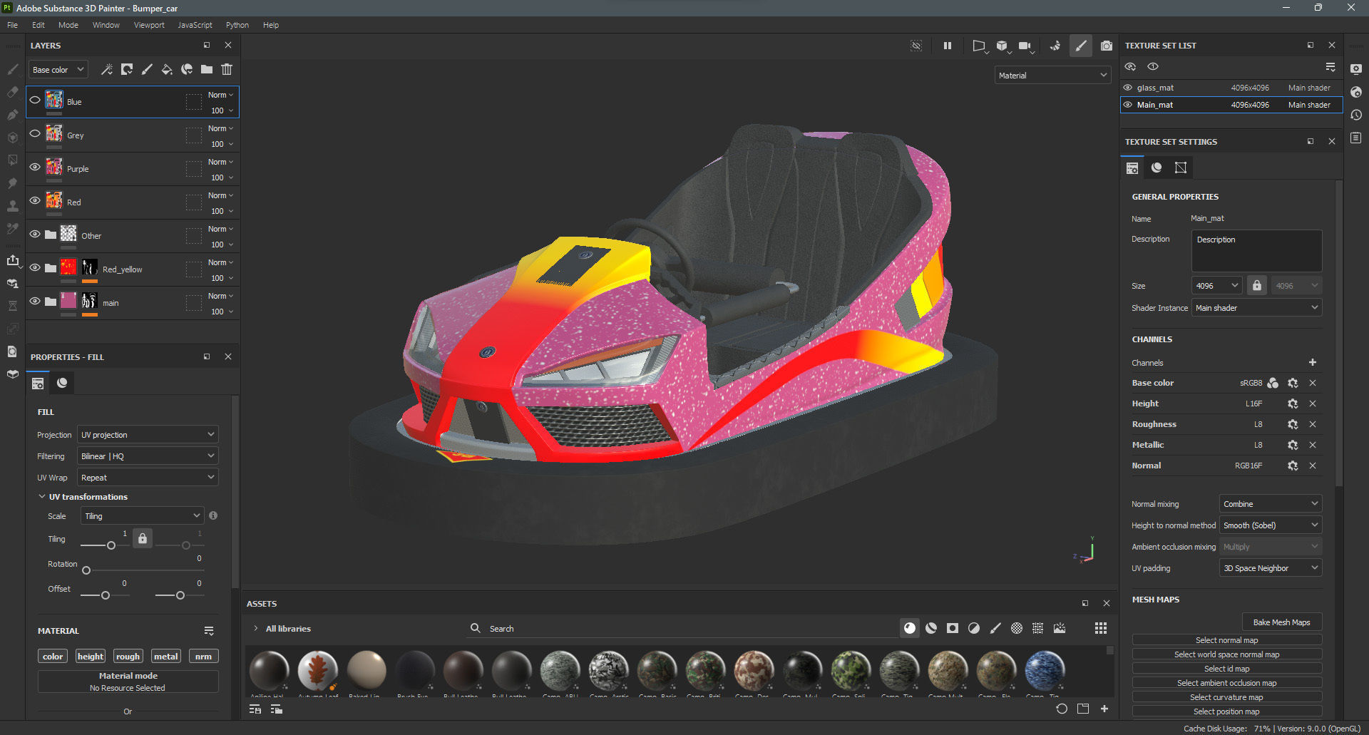Image resolution: width=1369 pixels, height=735 pixels.
Task: Hide the Blue layer
Action: tap(35, 100)
